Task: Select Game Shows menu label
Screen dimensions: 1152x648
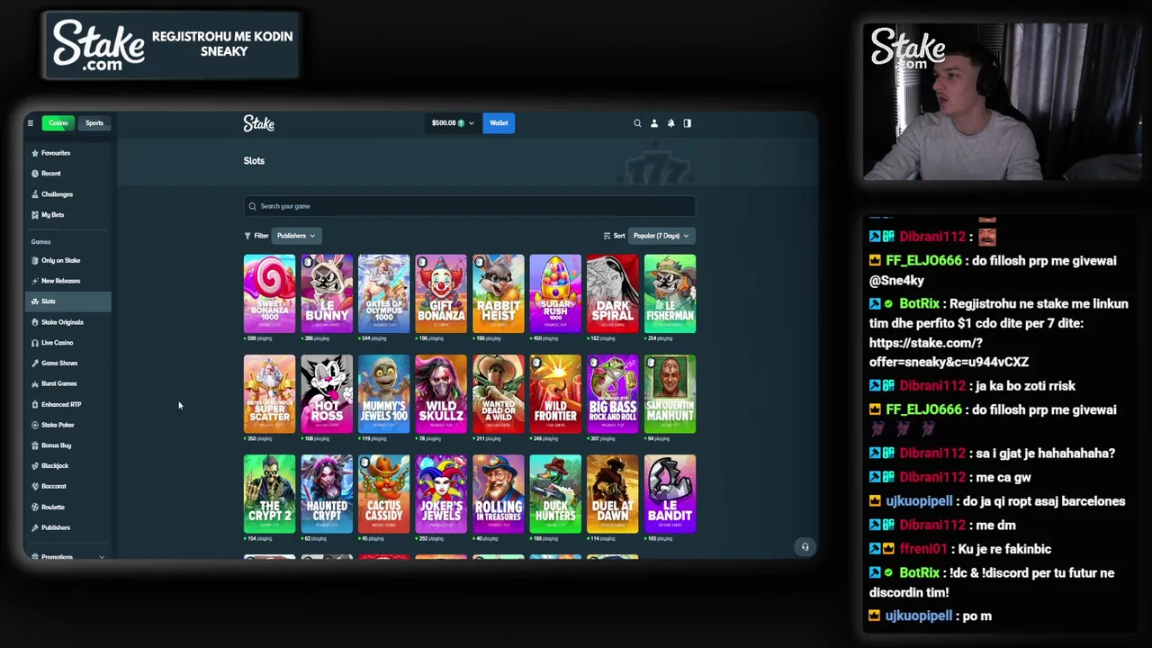Action: coord(59,364)
